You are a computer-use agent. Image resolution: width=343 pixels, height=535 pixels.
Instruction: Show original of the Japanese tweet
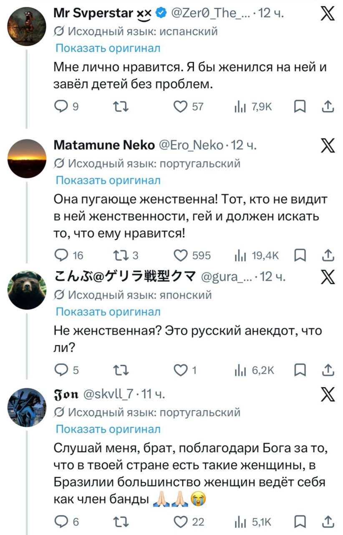tap(108, 311)
